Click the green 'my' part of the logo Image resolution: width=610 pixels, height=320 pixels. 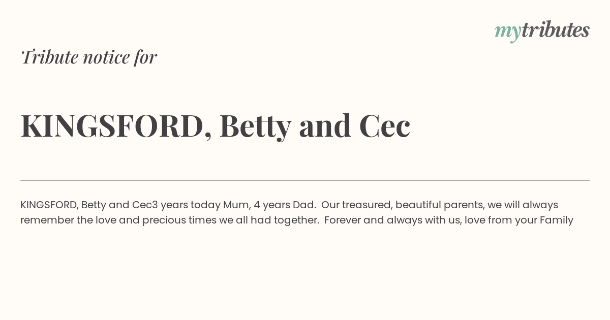point(507,33)
